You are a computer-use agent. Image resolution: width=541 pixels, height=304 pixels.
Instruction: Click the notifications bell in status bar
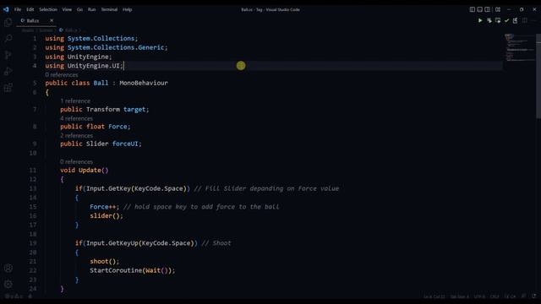pyautogui.click(x=533, y=296)
